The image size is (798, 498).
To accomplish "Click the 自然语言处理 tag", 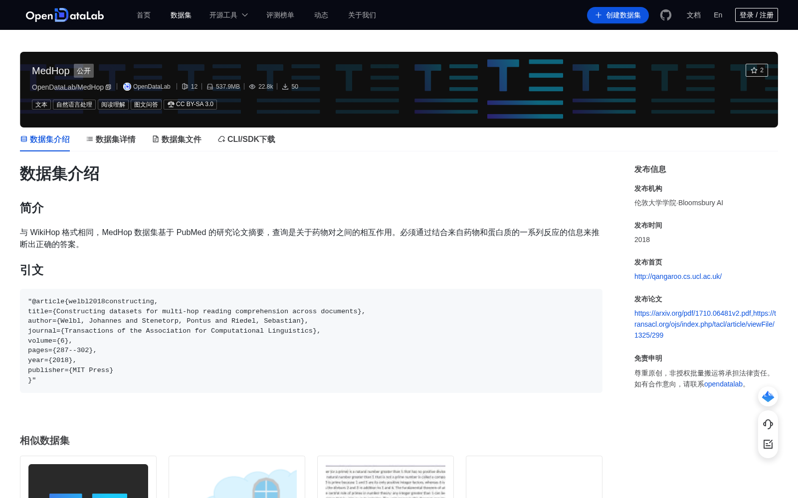I will (74, 105).
